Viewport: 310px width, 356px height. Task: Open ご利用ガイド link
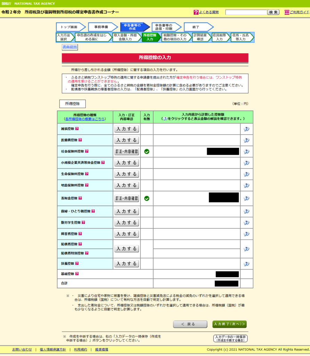(300, 12)
